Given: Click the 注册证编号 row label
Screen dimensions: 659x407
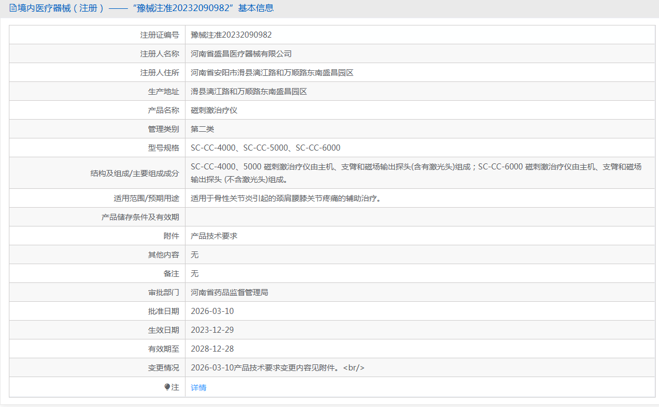Looking at the screenshot, I should pos(159,35).
